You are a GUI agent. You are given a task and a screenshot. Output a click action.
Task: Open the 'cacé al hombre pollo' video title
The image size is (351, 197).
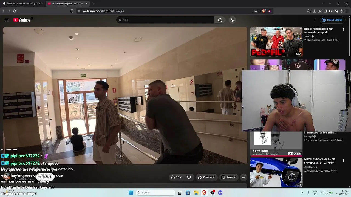pyautogui.click(x=318, y=31)
